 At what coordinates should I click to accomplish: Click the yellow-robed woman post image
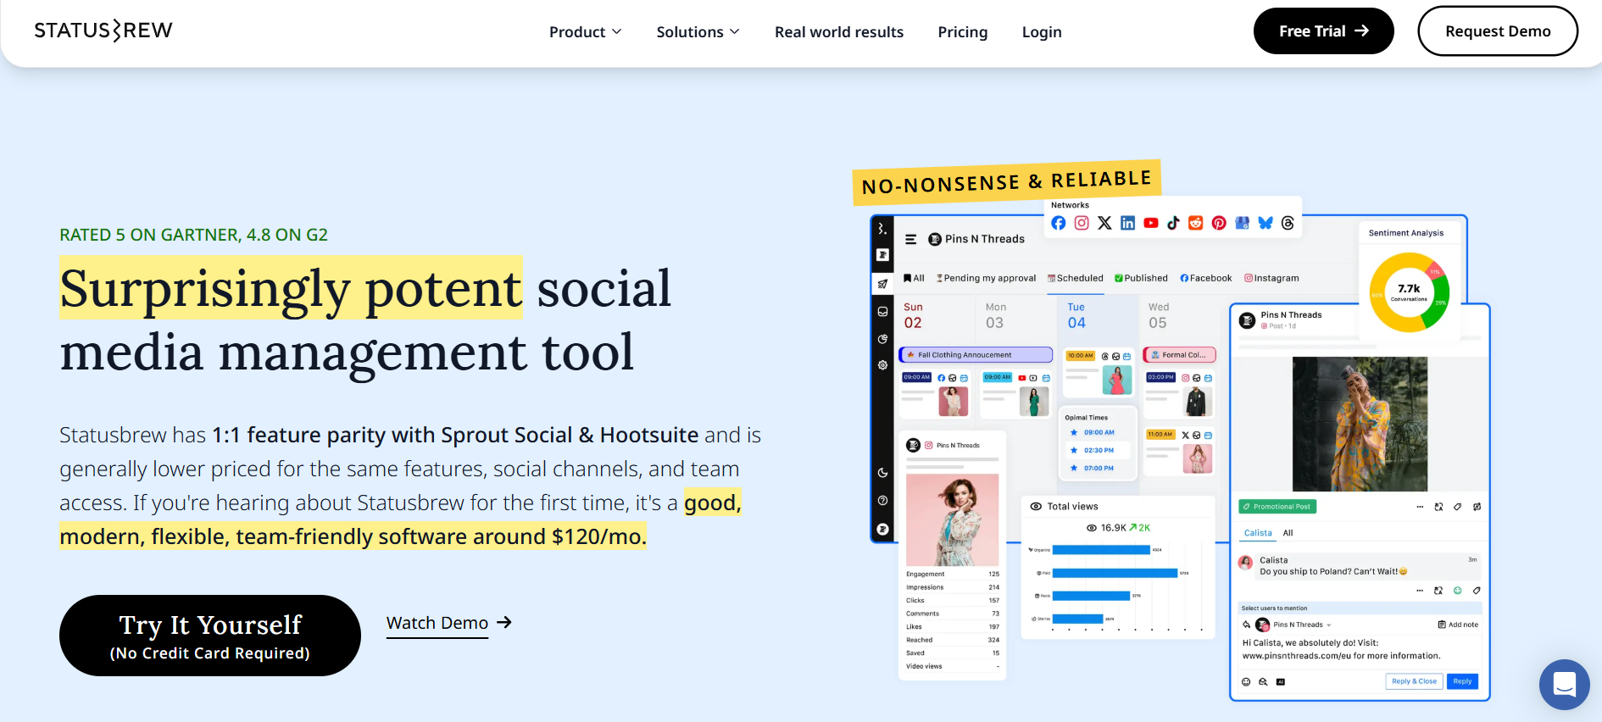pos(1360,424)
